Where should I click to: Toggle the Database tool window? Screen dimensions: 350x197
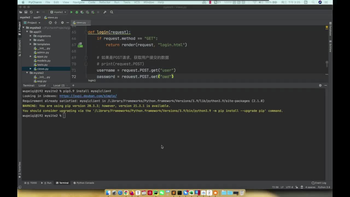click(330, 29)
